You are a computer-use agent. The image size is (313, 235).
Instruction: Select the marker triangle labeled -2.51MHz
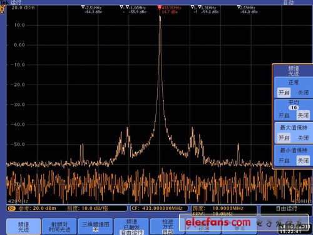pyautogui.click(x=83, y=8)
